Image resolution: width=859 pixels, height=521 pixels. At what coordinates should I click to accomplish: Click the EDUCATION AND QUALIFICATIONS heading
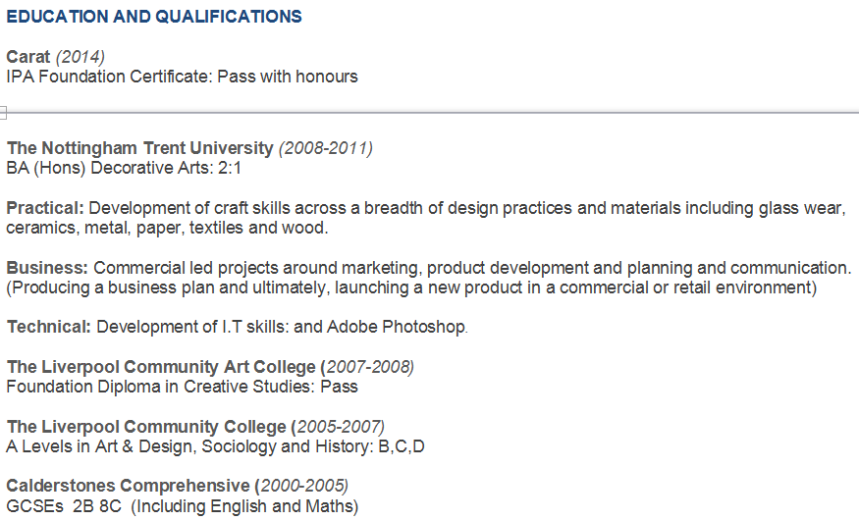(154, 18)
